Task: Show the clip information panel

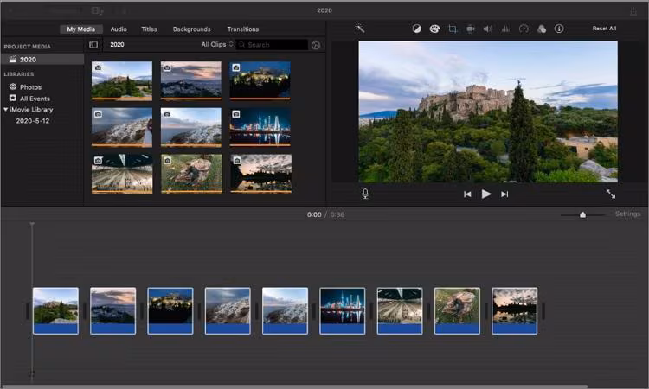Action: pyautogui.click(x=559, y=29)
